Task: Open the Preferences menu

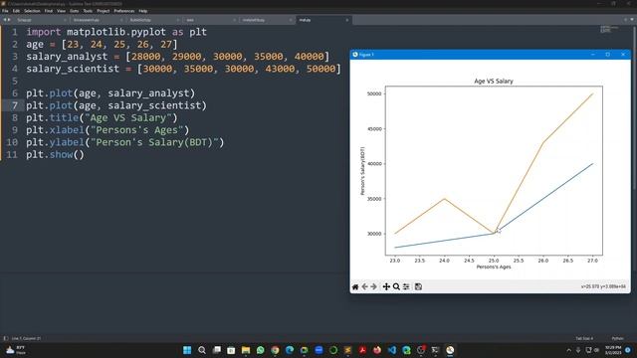Action: (x=123, y=11)
